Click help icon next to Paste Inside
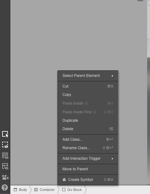 (86, 103)
